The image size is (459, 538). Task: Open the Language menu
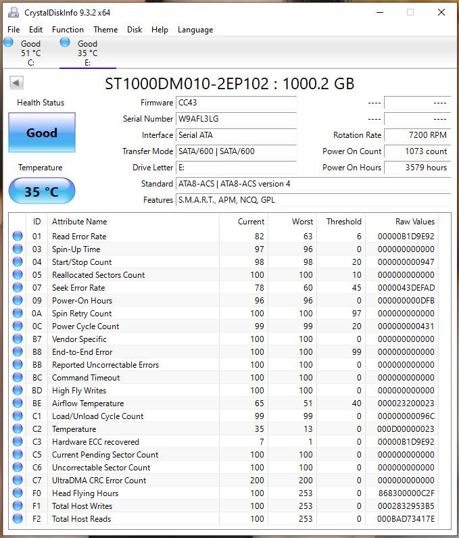click(x=195, y=30)
